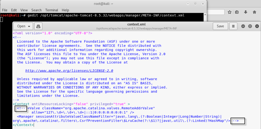Minimize the gedit window
This screenshot has height=129, width=261.
coord(243,26)
